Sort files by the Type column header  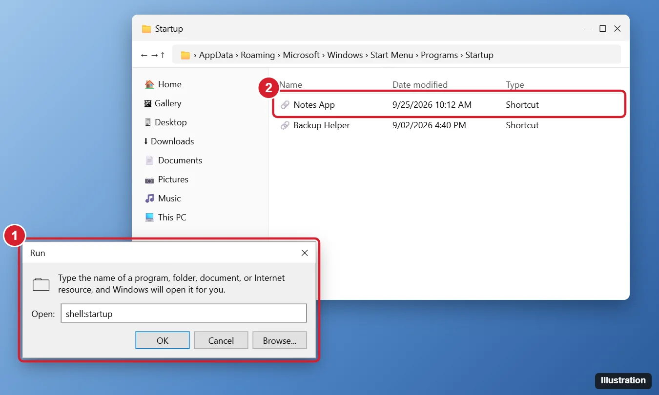click(515, 85)
